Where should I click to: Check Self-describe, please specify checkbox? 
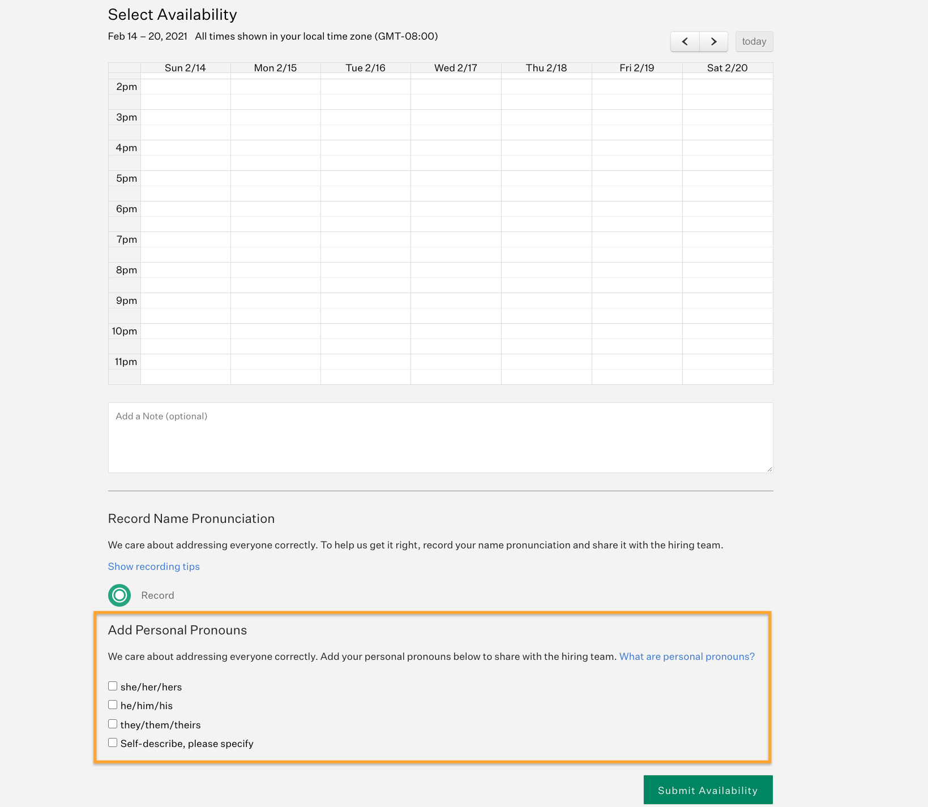pos(113,742)
